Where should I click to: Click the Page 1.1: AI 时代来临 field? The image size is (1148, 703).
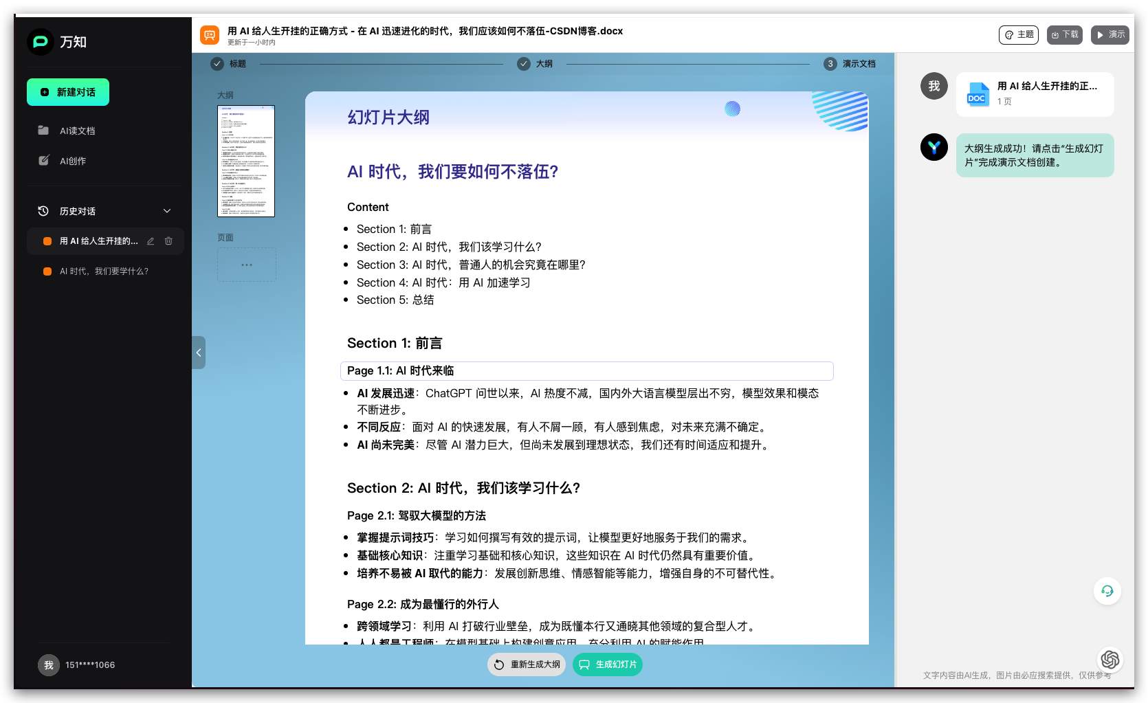coord(587,371)
